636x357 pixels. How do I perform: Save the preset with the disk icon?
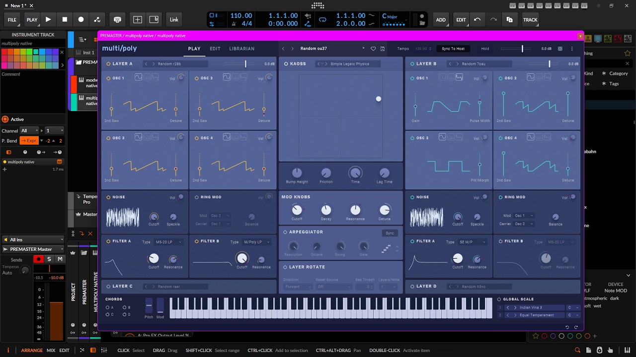[x=383, y=49]
